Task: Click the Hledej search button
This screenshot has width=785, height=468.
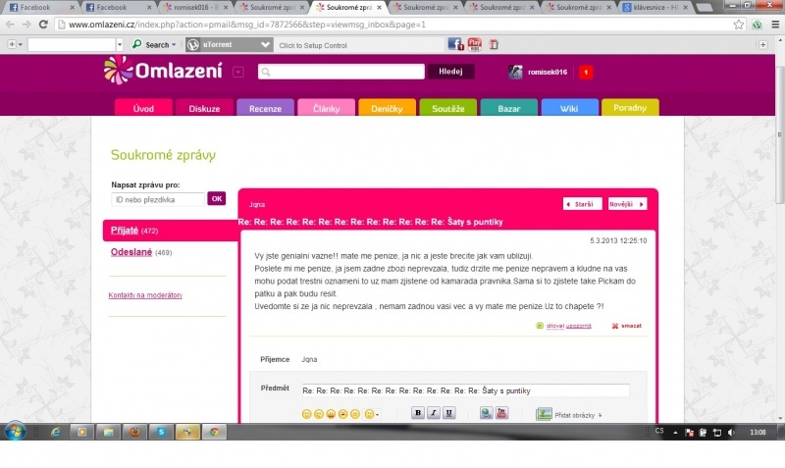Action: pos(450,72)
